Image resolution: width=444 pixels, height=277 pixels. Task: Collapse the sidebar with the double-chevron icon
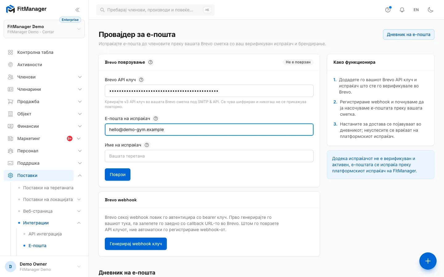tap(77, 10)
